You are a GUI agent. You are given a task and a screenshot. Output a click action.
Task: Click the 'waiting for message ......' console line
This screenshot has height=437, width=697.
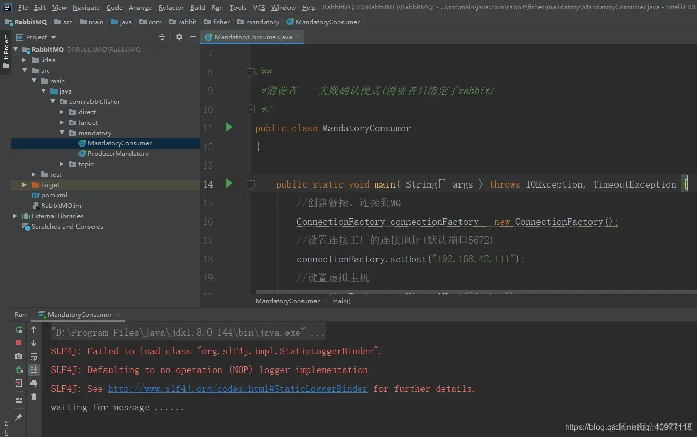coord(117,407)
